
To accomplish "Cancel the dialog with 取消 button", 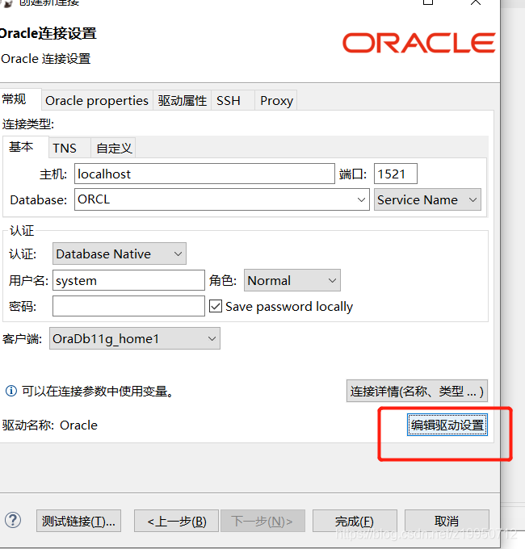I will tap(447, 521).
